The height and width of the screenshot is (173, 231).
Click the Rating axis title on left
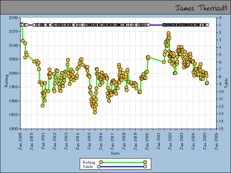pyautogui.click(x=6, y=81)
